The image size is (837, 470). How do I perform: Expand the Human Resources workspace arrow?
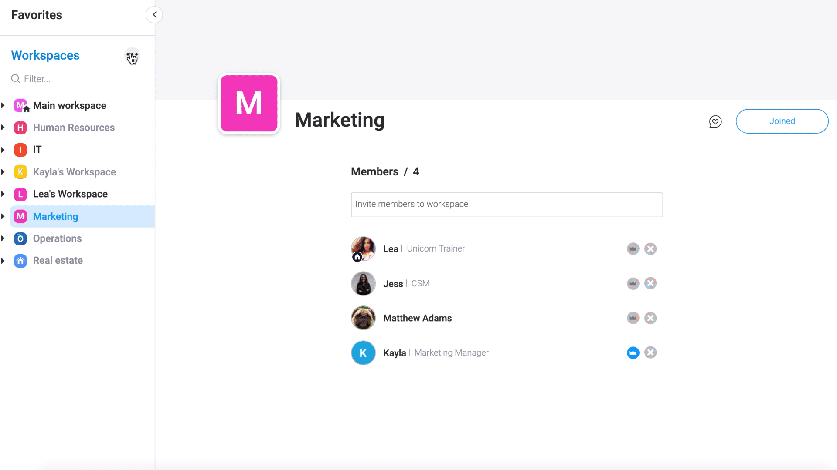(x=3, y=128)
